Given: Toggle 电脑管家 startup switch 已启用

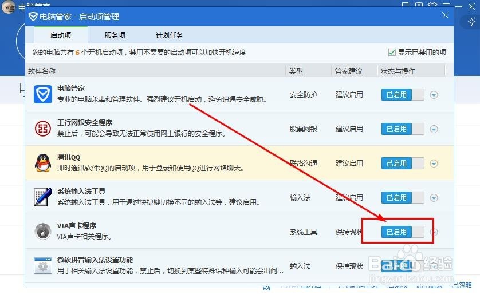Looking at the screenshot, I should [x=403, y=95].
